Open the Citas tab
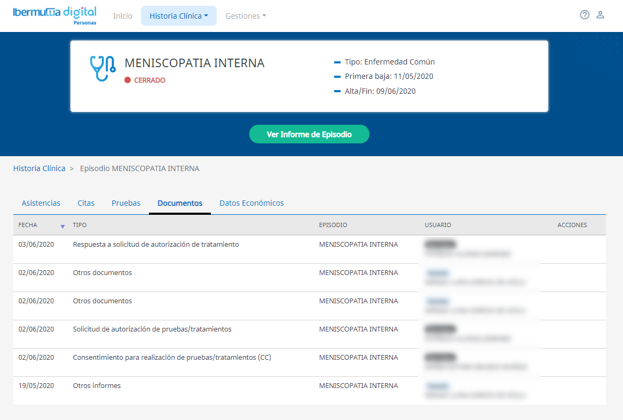623x420 pixels. tap(86, 203)
